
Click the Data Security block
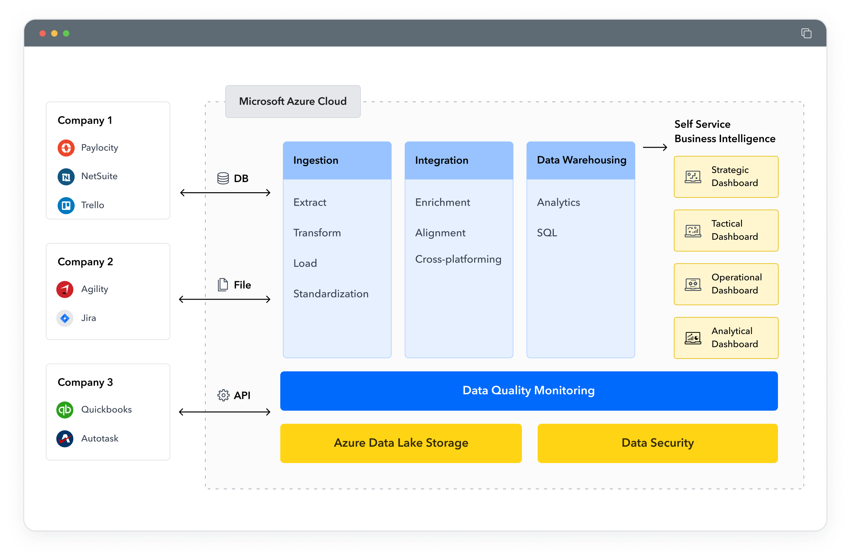[x=657, y=443]
